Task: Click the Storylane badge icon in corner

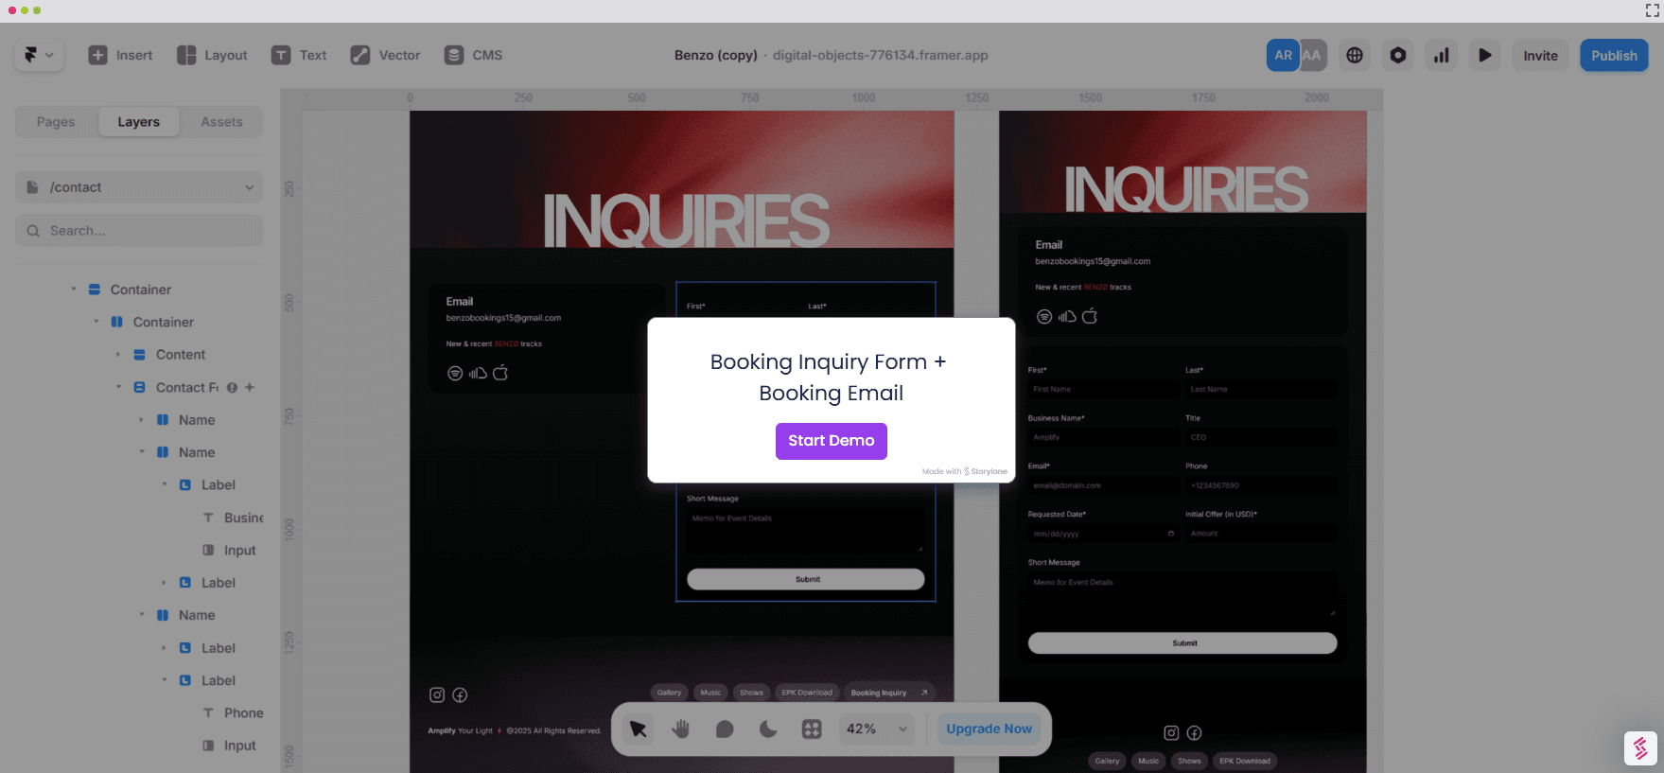Action: click(1640, 747)
